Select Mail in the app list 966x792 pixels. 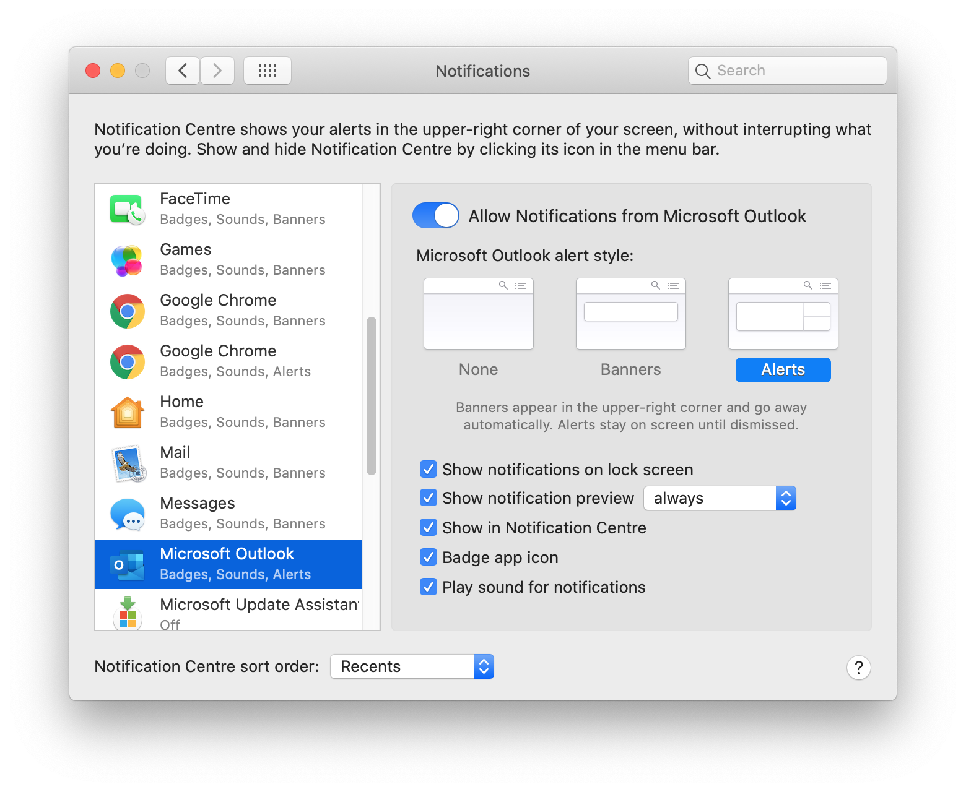point(228,463)
